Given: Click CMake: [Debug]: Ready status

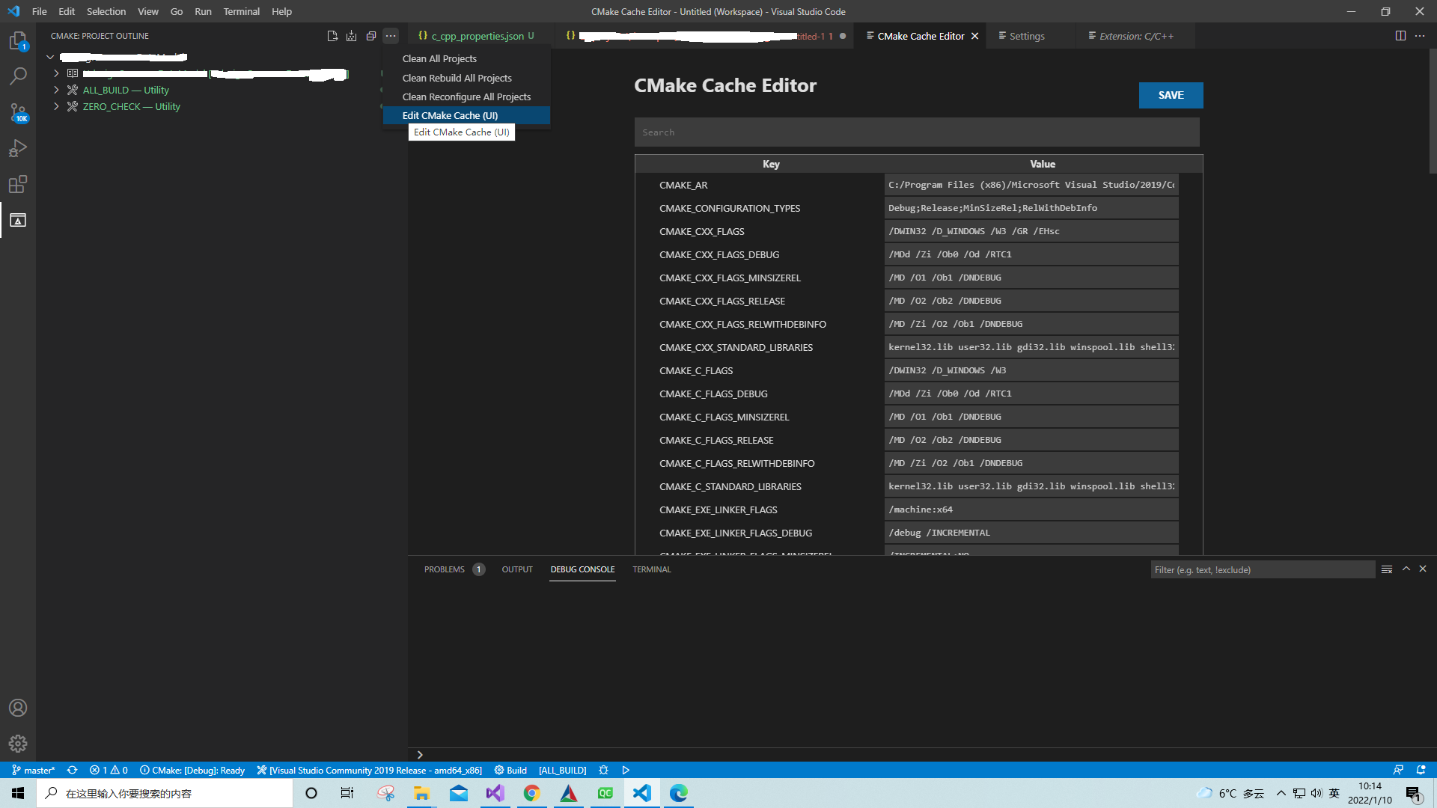Looking at the screenshot, I should coord(192,770).
